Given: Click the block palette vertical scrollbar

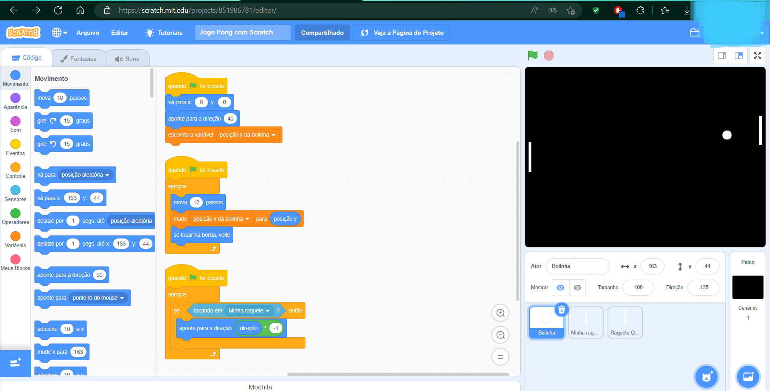Looking at the screenshot, I should 152,83.
